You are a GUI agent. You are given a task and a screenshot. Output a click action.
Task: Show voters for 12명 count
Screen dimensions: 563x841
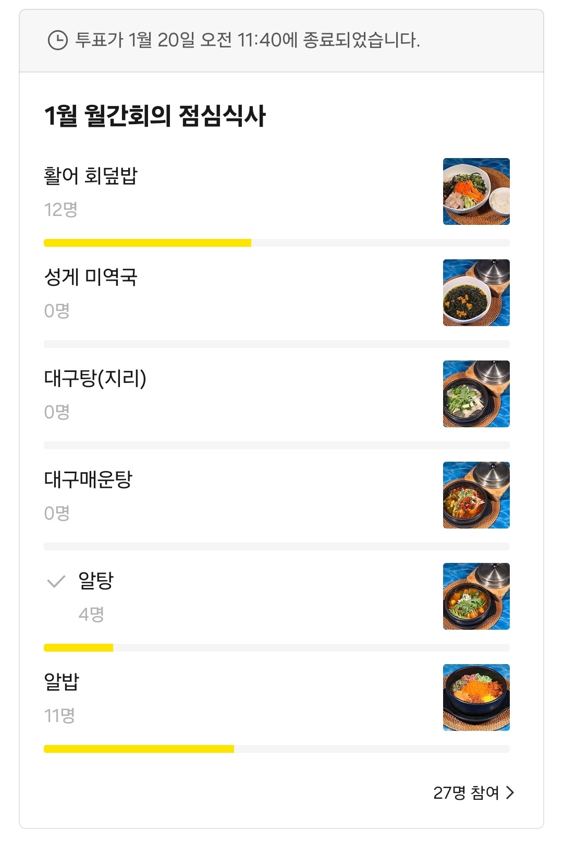pyautogui.click(x=61, y=210)
